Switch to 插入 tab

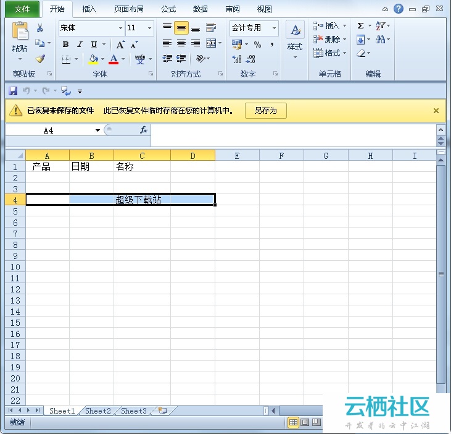pyautogui.click(x=89, y=9)
